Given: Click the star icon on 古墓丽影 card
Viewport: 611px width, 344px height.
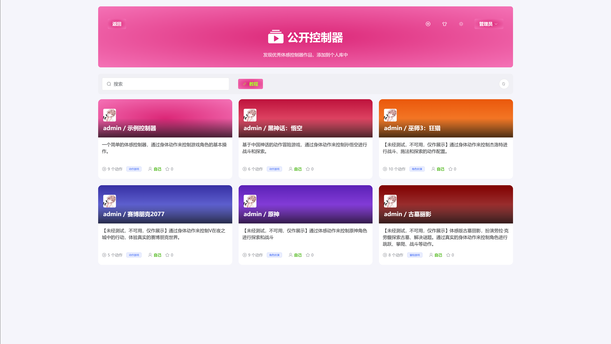Looking at the screenshot, I should coord(448,255).
